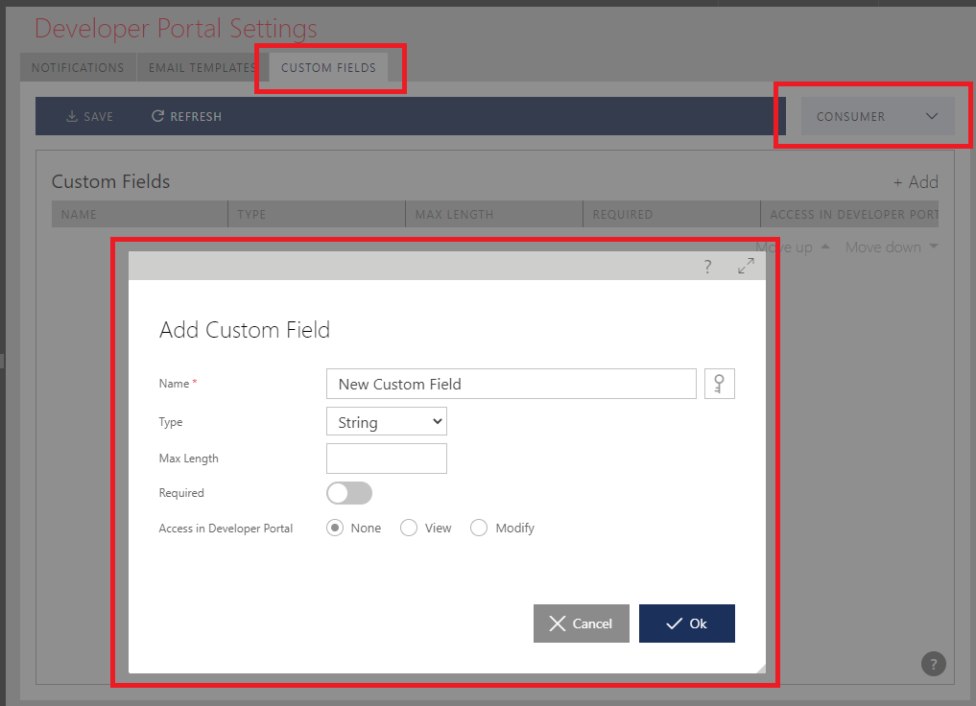Image resolution: width=976 pixels, height=706 pixels.
Task: Click the key icon beside Name field
Action: click(719, 384)
